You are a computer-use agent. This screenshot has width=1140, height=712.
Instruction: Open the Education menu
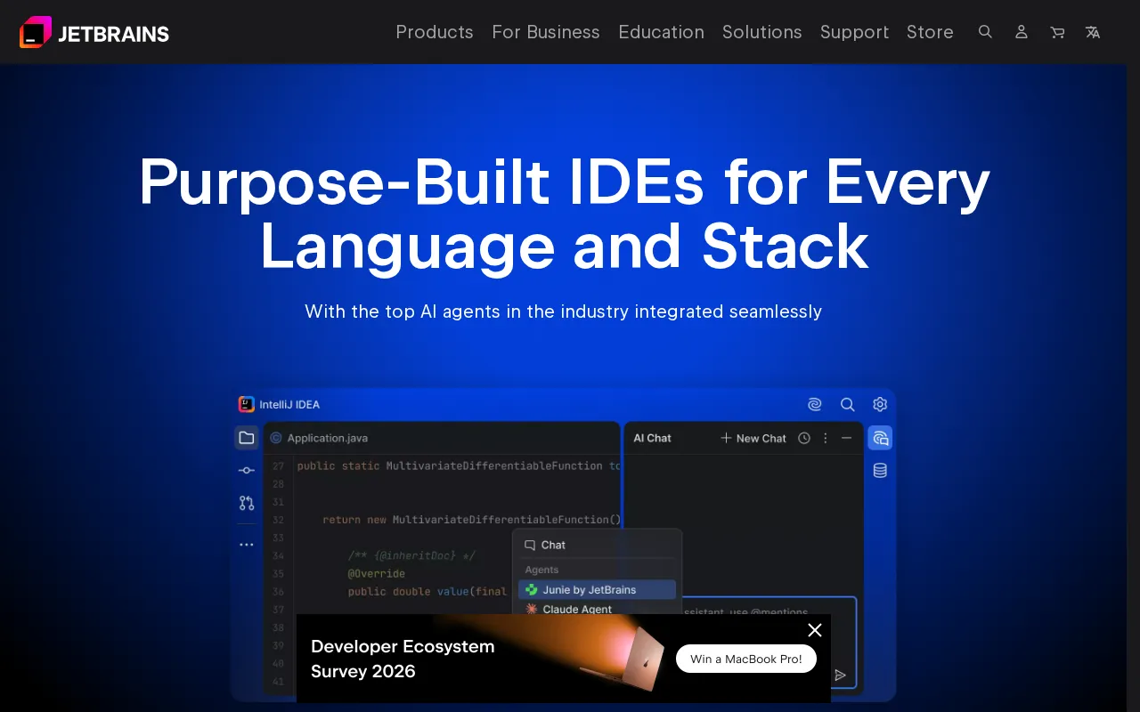661,32
